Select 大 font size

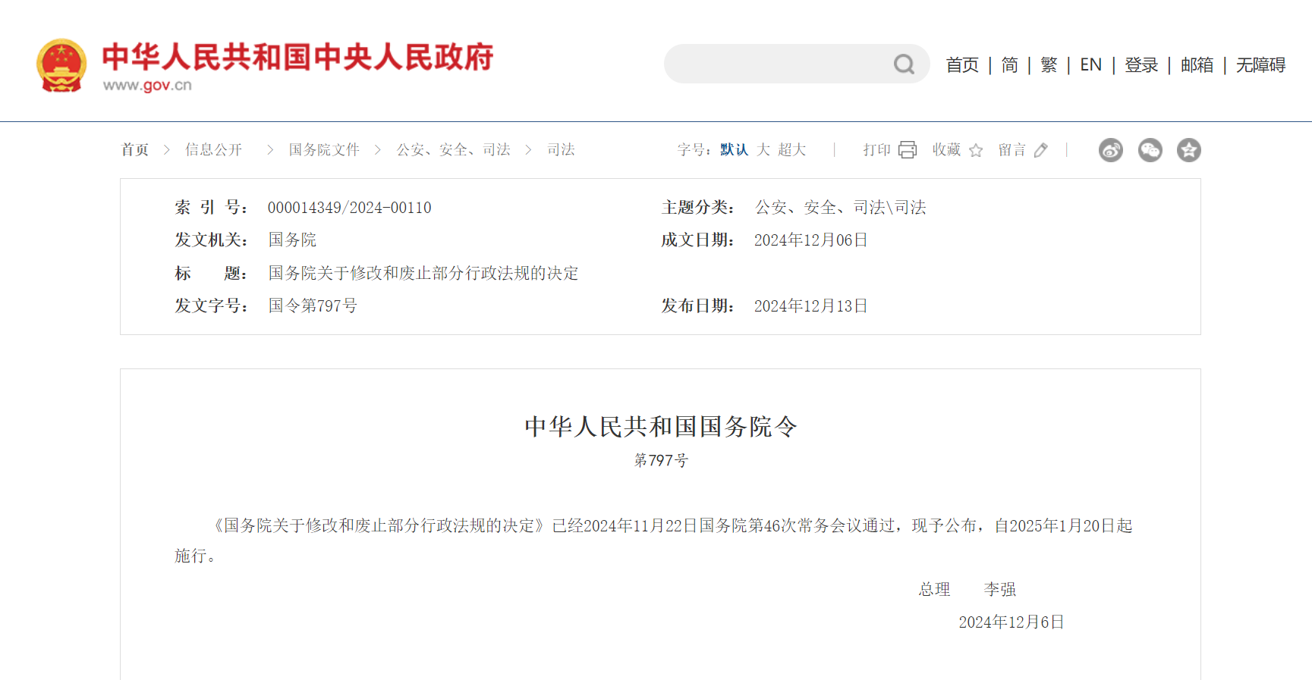tap(763, 150)
